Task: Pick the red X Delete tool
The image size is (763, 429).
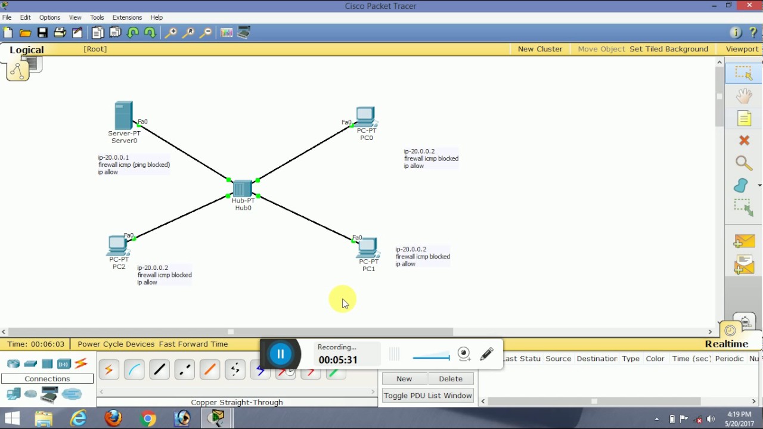Action: coord(744,141)
